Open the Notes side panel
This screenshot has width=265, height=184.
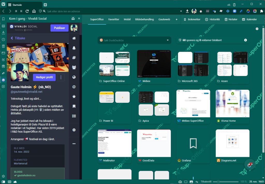[x=3, y=46]
